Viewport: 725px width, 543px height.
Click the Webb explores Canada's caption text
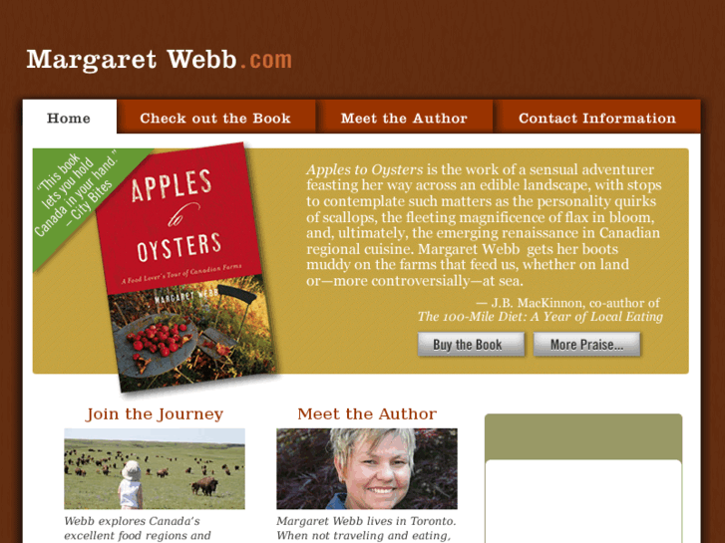[138, 528]
